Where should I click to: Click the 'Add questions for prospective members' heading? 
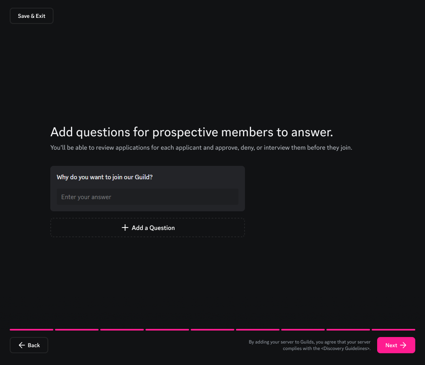click(191, 132)
